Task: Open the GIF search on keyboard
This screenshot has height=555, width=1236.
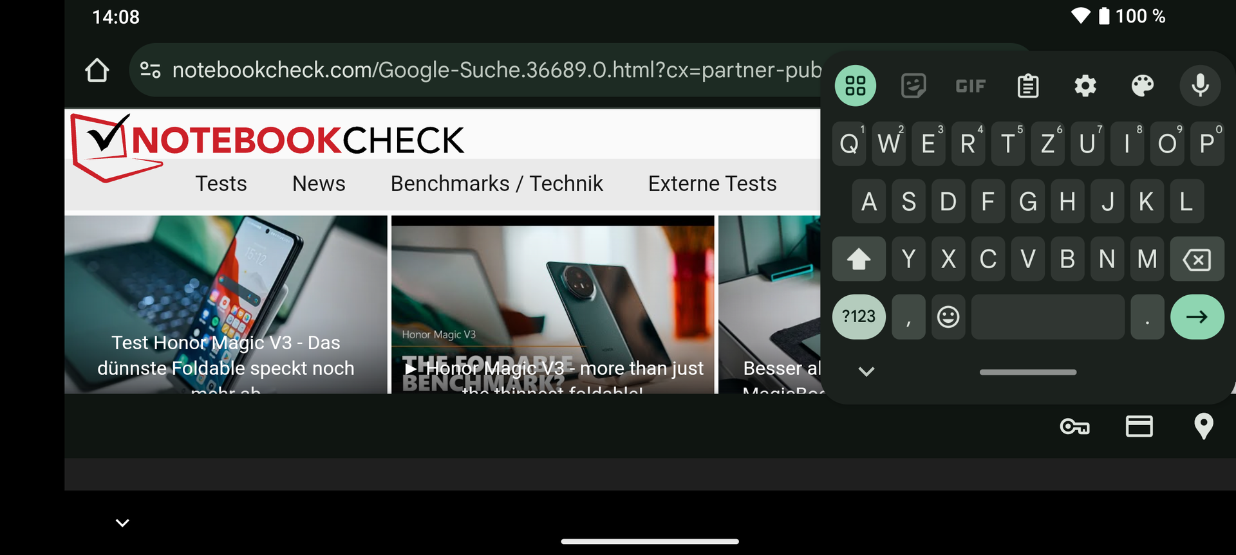Action: pyautogui.click(x=971, y=86)
